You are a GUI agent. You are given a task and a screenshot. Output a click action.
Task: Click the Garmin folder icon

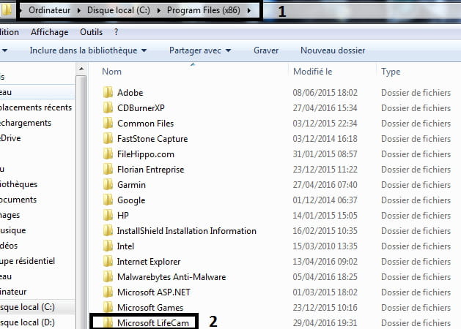(108, 184)
